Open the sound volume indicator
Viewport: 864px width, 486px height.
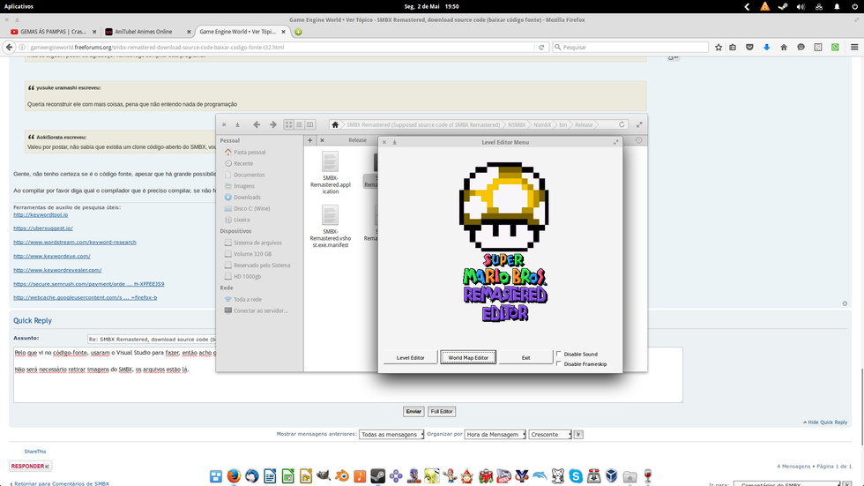tap(801, 6)
